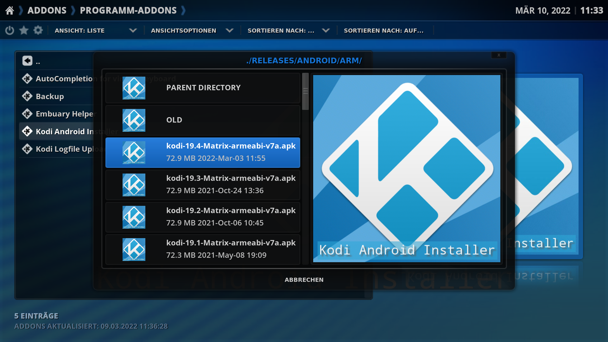Click ADDONS breadcrumb
This screenshot has height=342, width=608.
pos(47,10)
